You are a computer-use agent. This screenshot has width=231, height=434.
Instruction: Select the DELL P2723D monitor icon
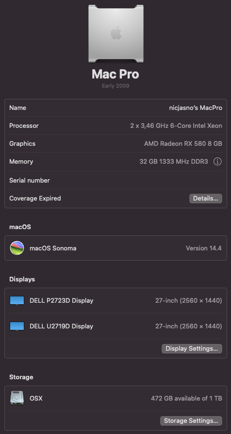(17, 301)
